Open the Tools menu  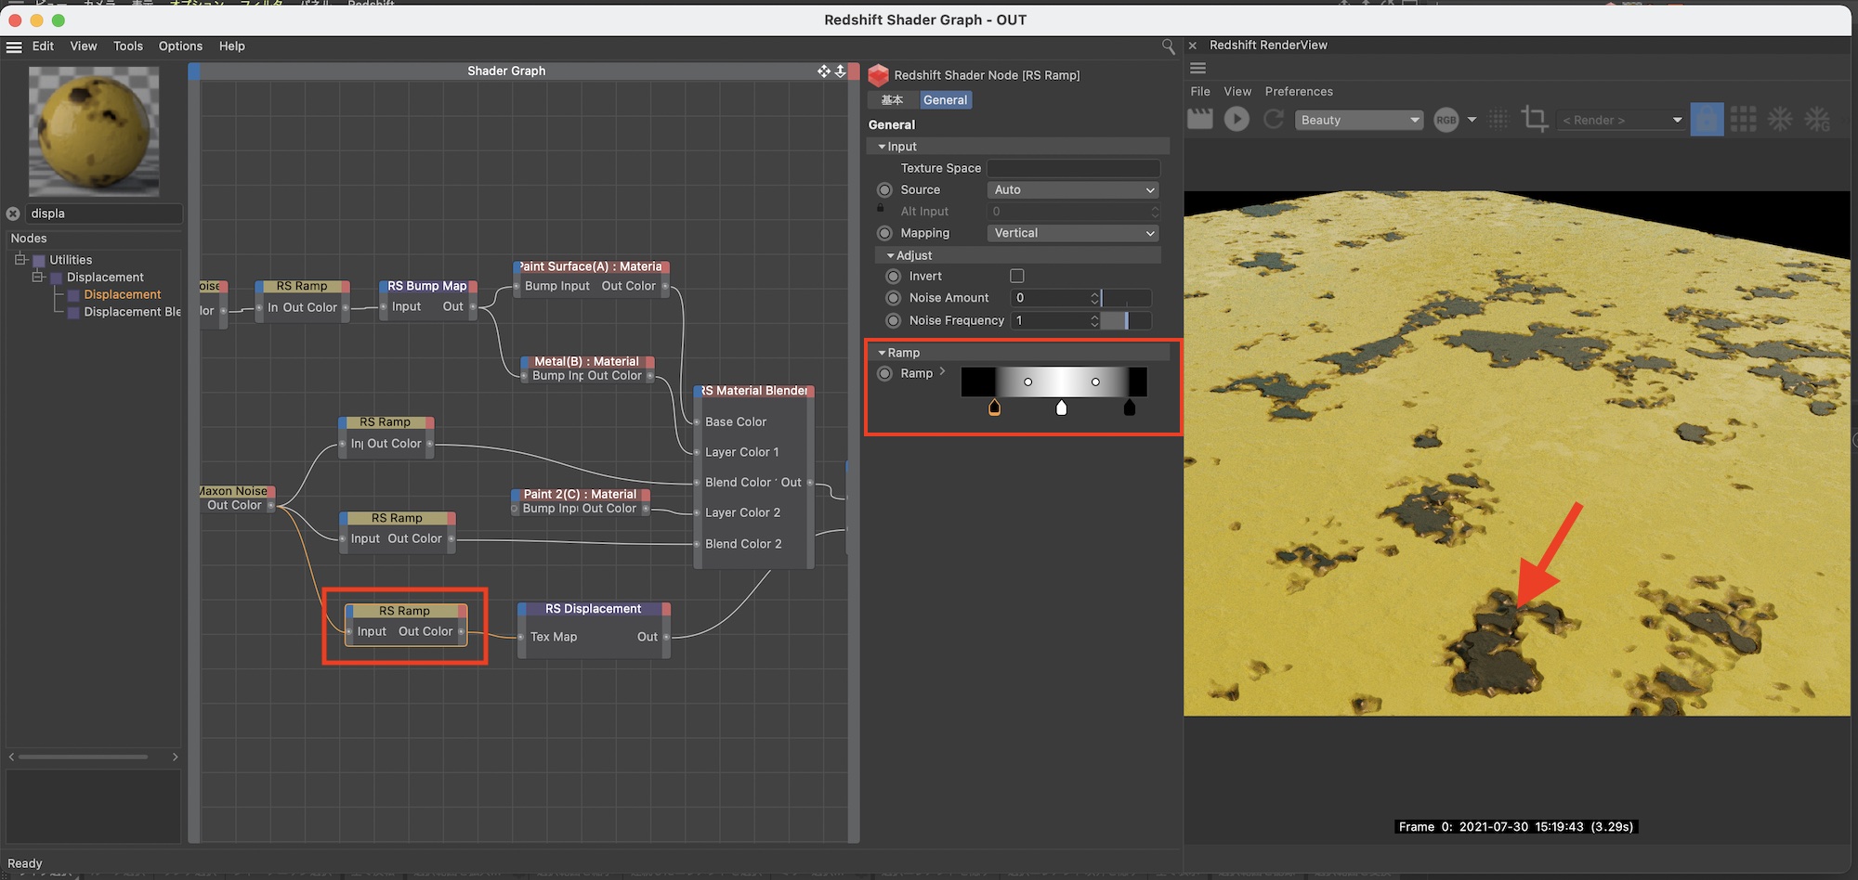click(128, 46)
